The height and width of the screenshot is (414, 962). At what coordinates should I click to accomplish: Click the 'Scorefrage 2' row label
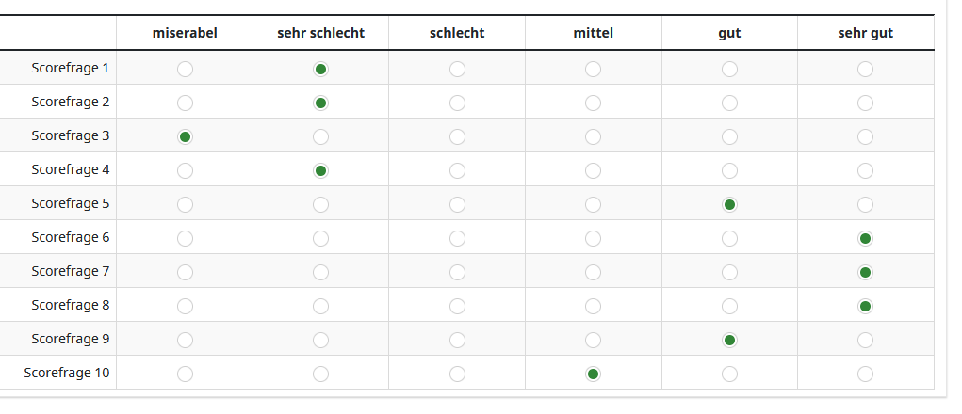tap(71, 102)
